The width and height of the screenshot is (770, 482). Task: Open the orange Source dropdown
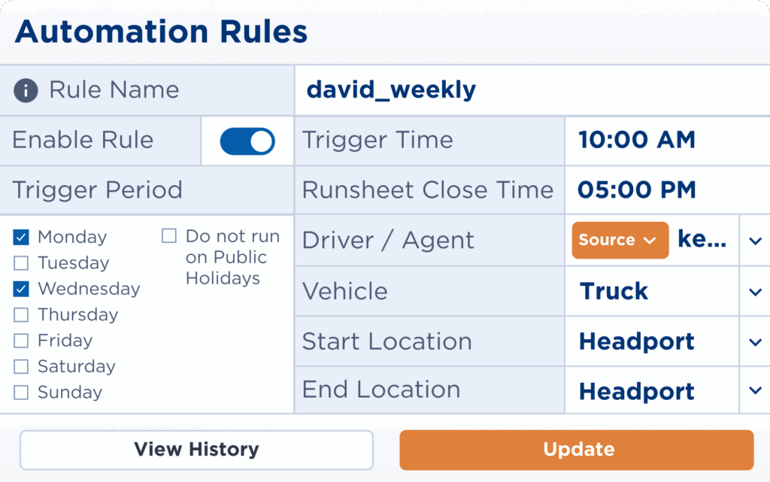pyautogui.click(x=620, y=241)
